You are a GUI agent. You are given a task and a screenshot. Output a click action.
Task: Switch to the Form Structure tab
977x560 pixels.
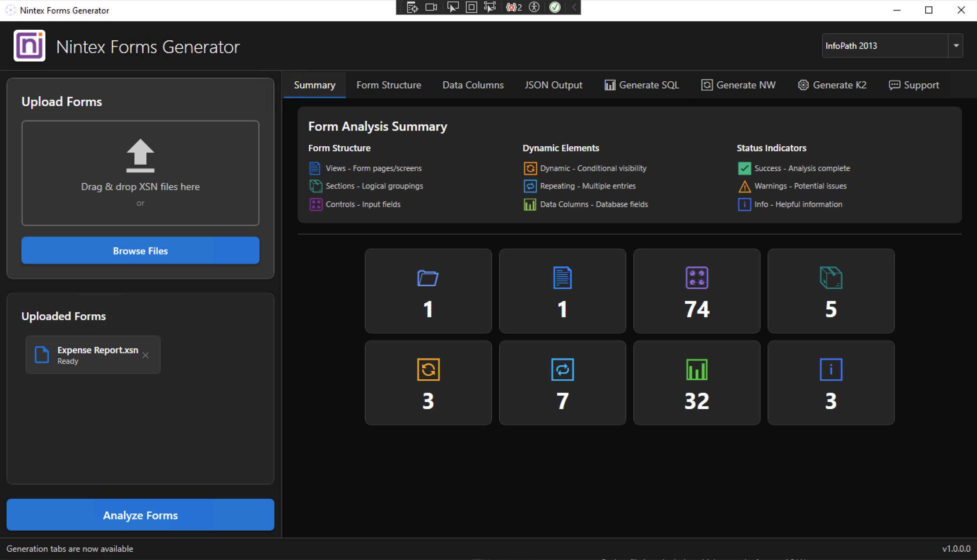click(x=388, y=85)
